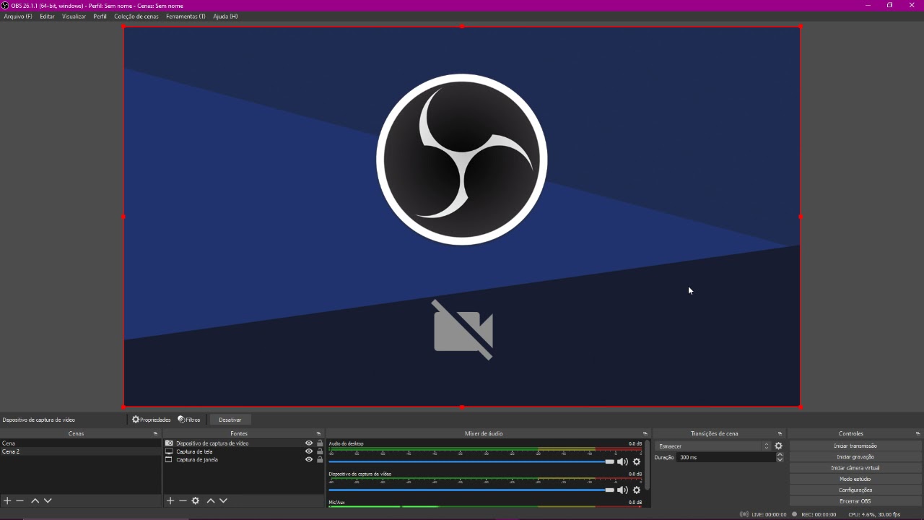Image resolution: width=924 pixels, height=520 pixels.
Task: Pop out the Cenas dock panel
Action: [x=155, y=433]
